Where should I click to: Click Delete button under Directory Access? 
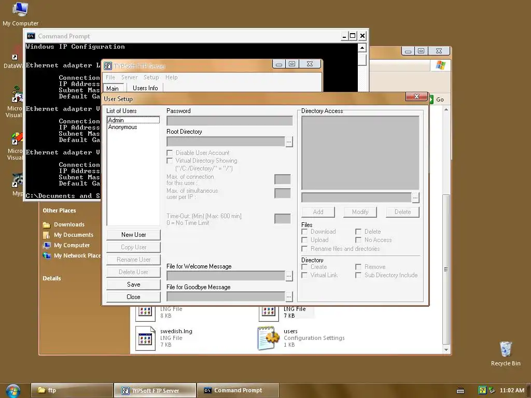coord(402,212)
